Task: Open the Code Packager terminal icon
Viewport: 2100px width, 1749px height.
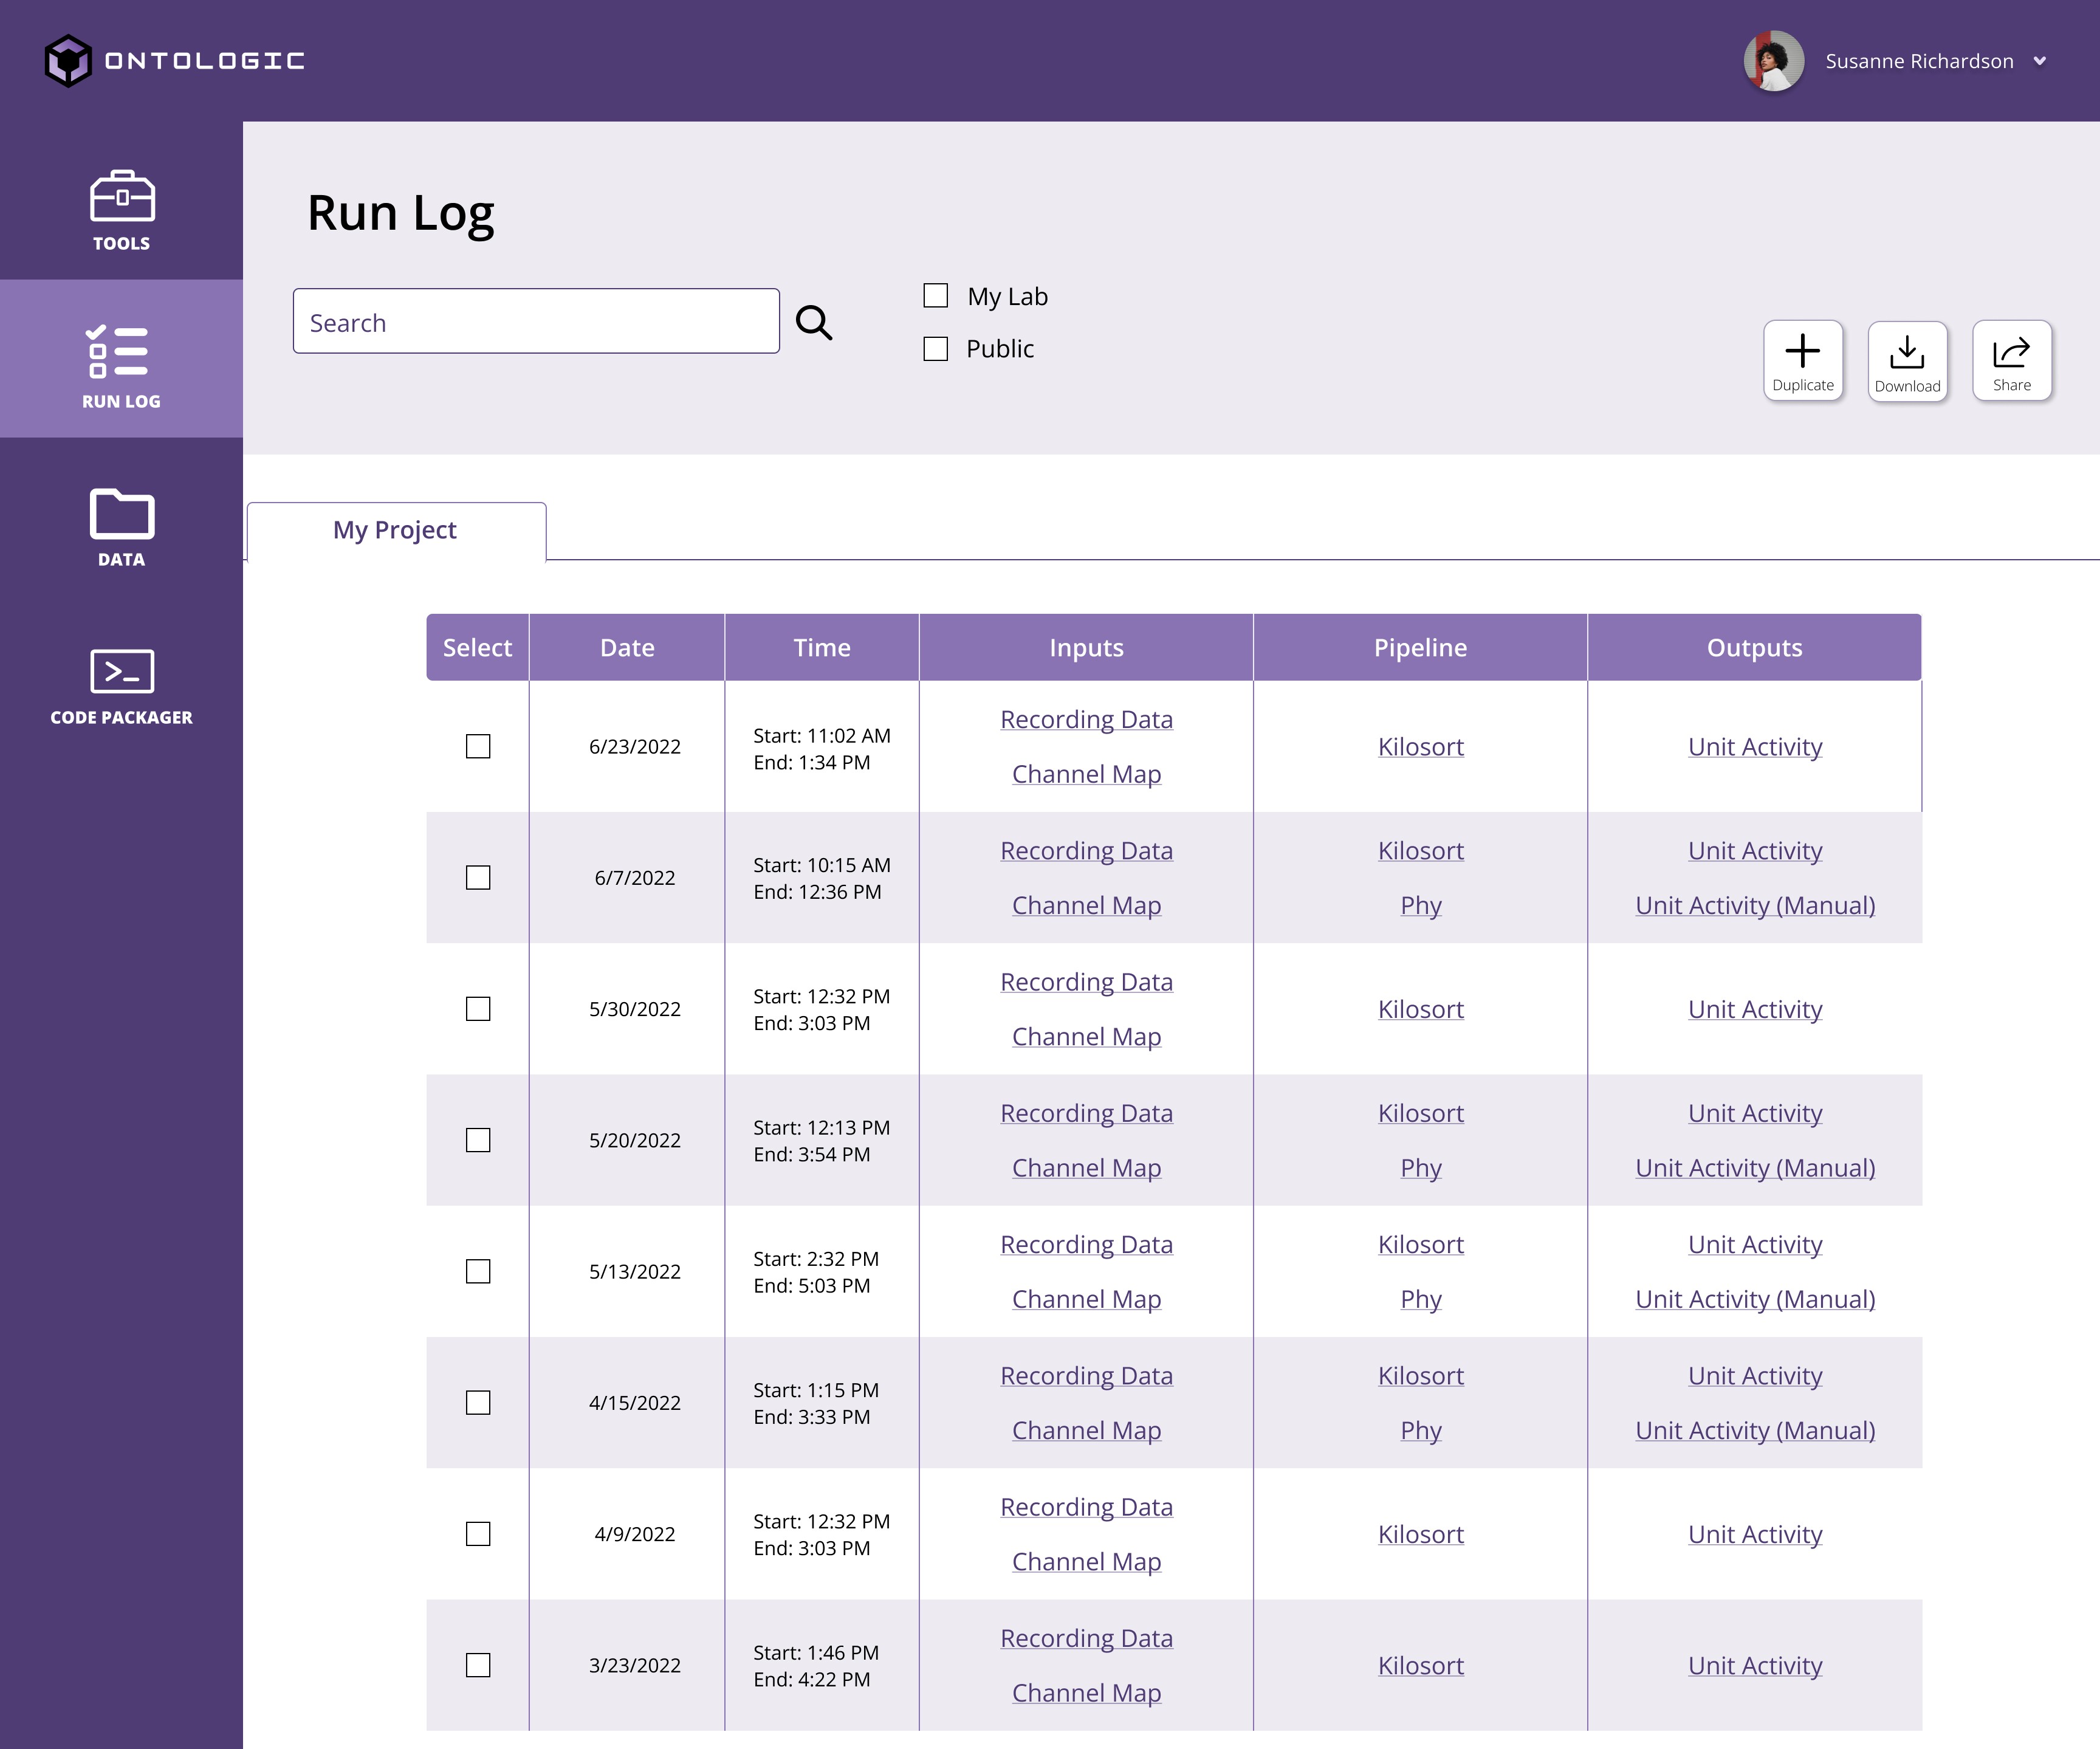Action: 121,671
